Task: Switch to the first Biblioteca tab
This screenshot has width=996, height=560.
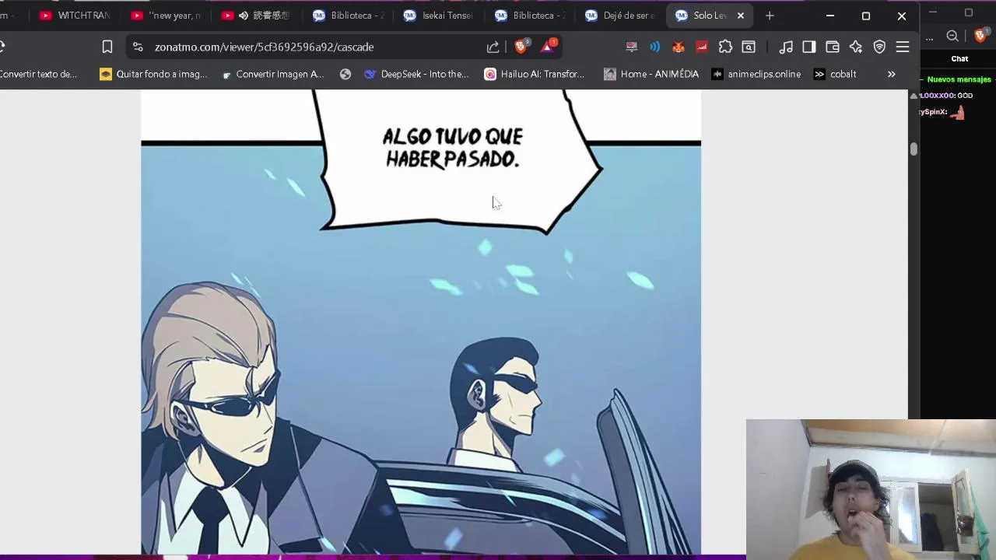Action: tap(348, 16)
